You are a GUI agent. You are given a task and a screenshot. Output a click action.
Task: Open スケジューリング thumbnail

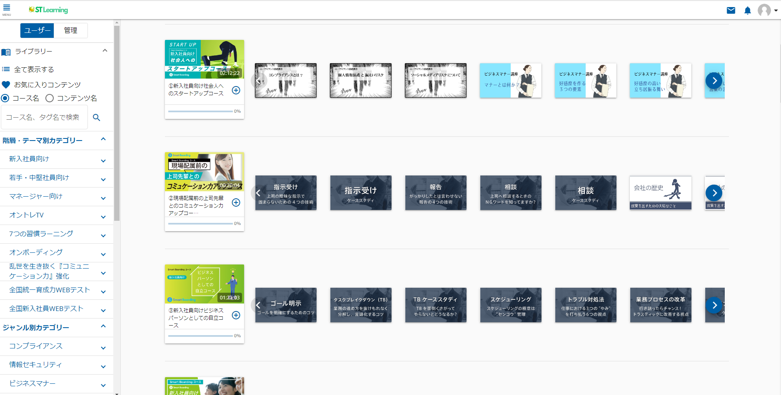(511, 305)
